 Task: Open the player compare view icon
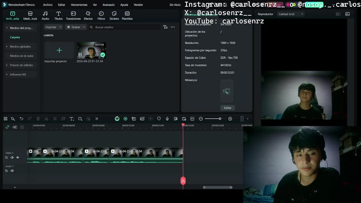tap(338, 14)
